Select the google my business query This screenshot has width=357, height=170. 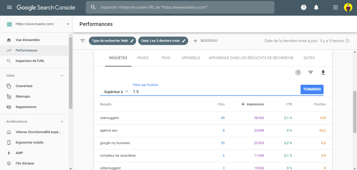pos(213,143)
